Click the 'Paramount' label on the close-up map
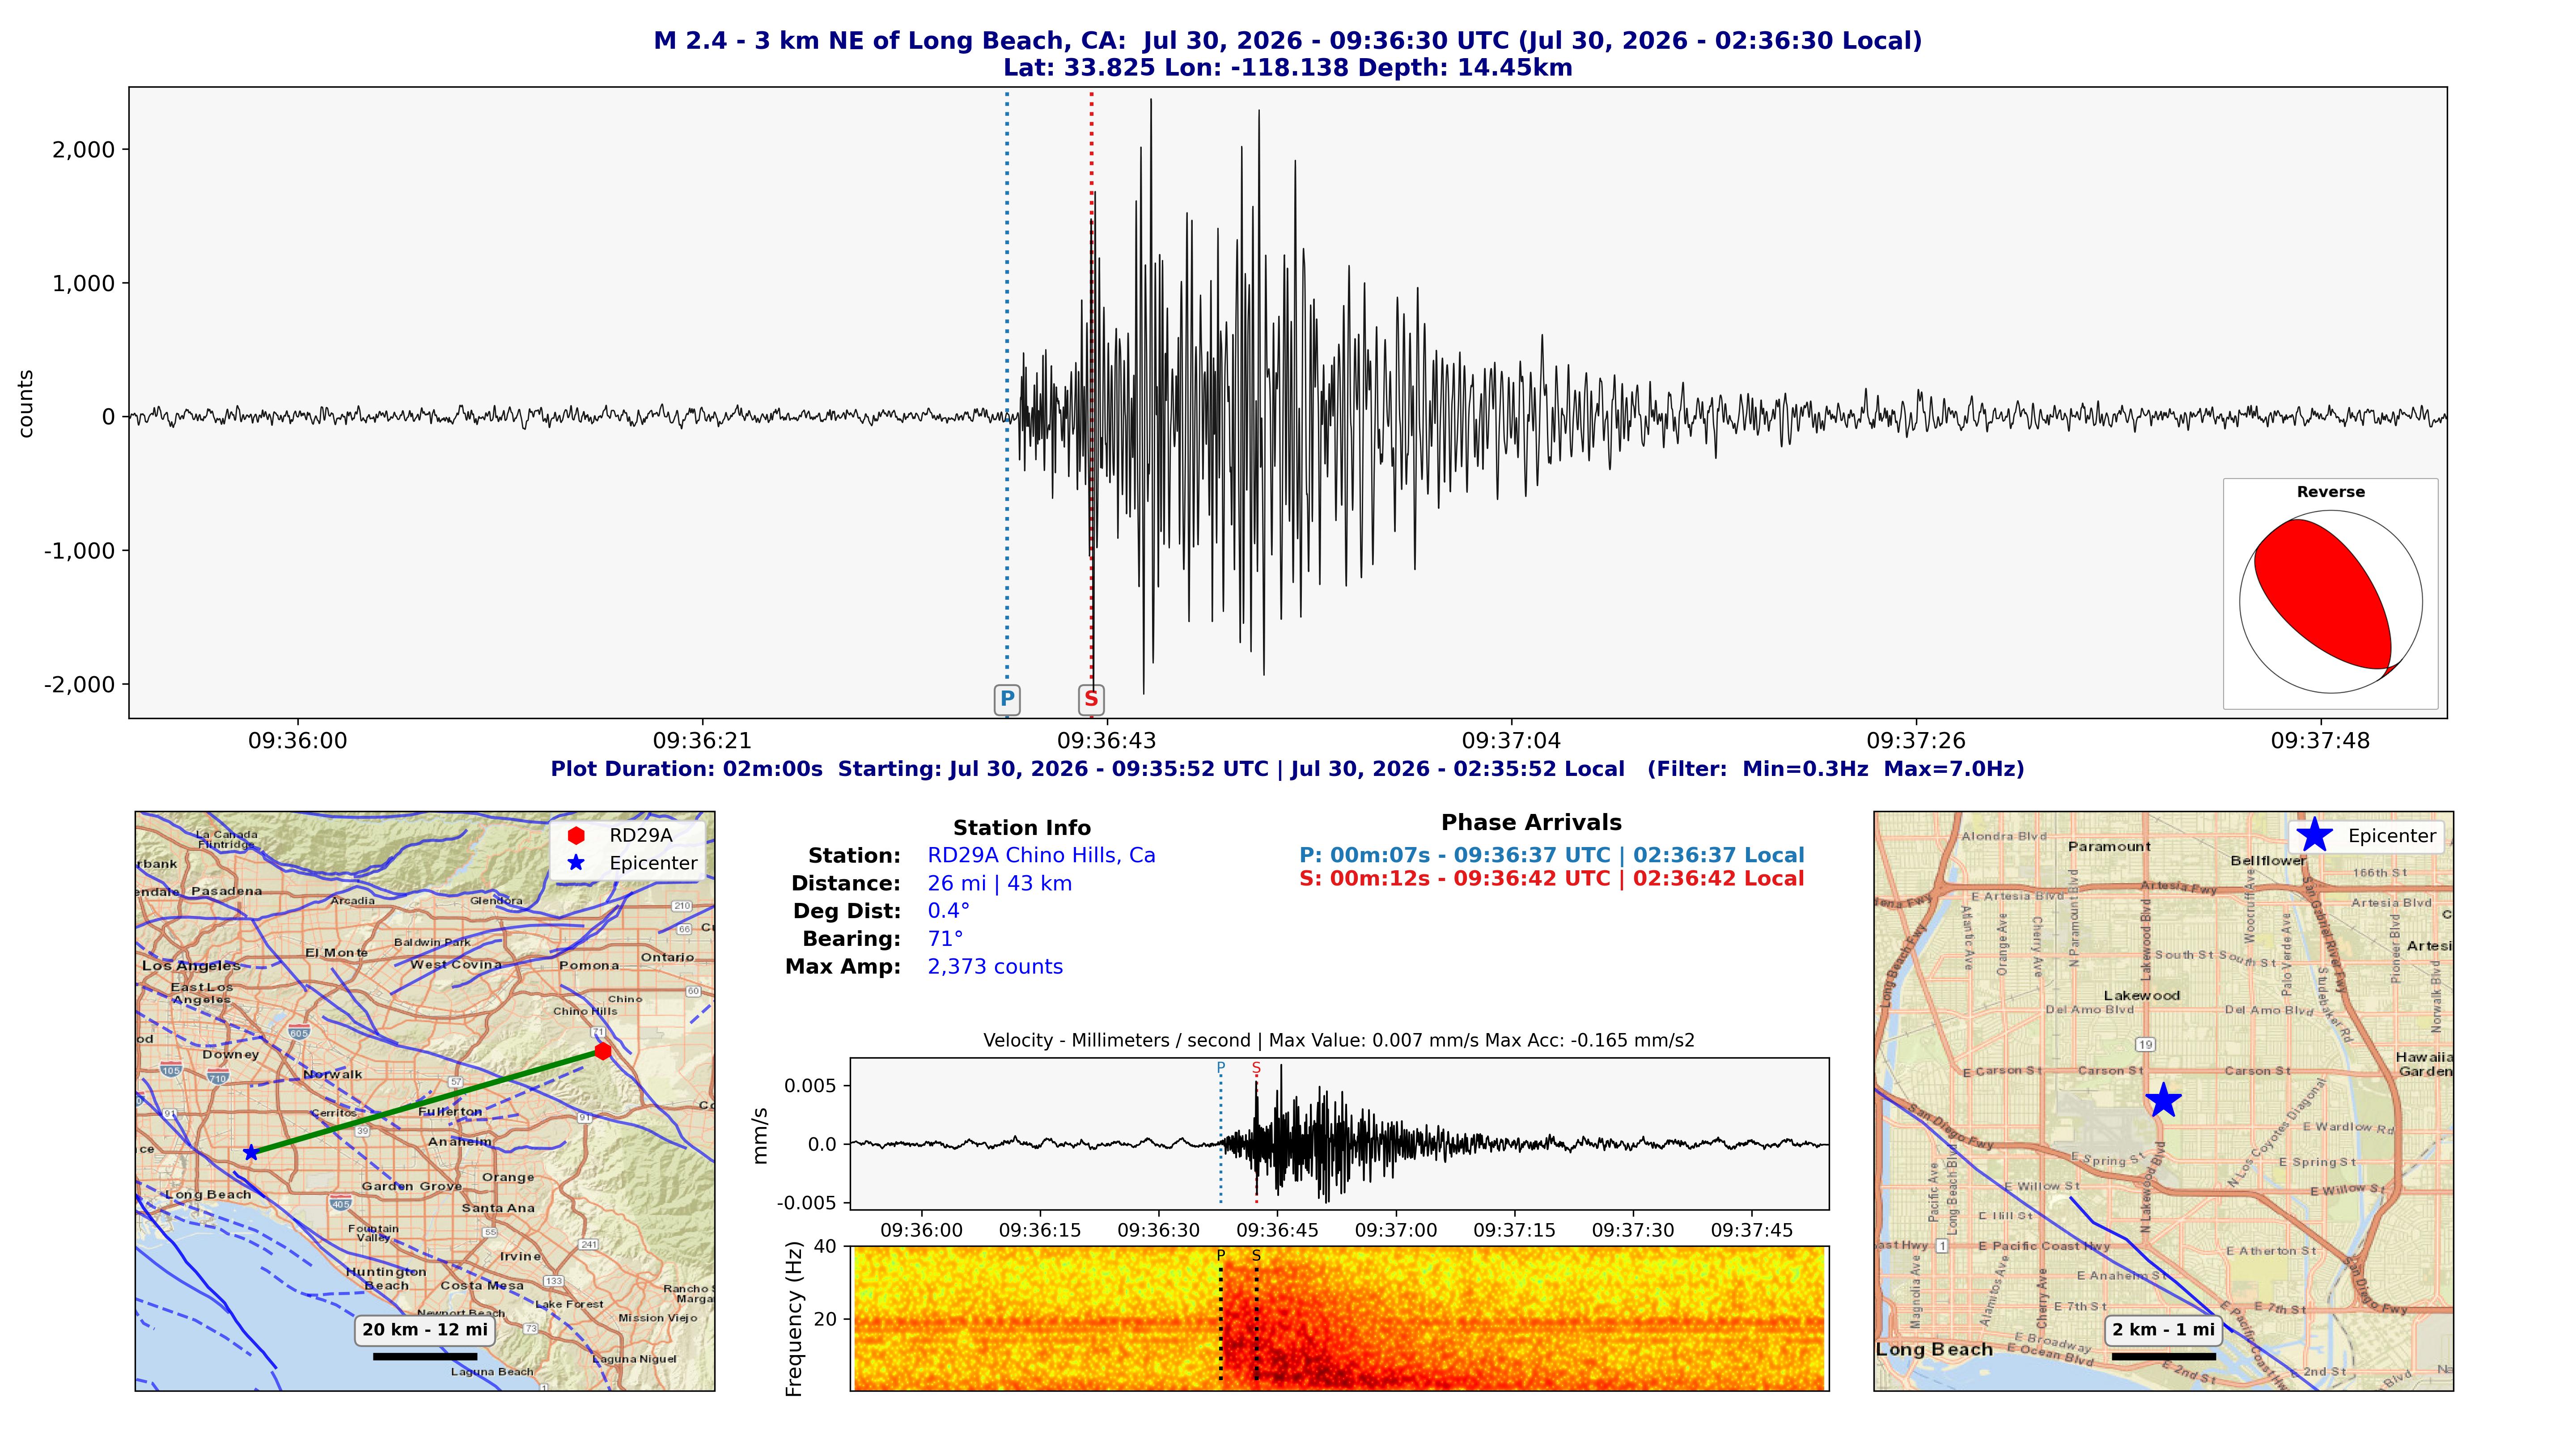This screenshot has width=2576, height=1449. point(2109,847)
